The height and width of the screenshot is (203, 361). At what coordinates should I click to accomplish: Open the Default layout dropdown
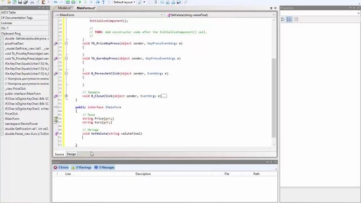pyautogui.click(x=124, y=2)
